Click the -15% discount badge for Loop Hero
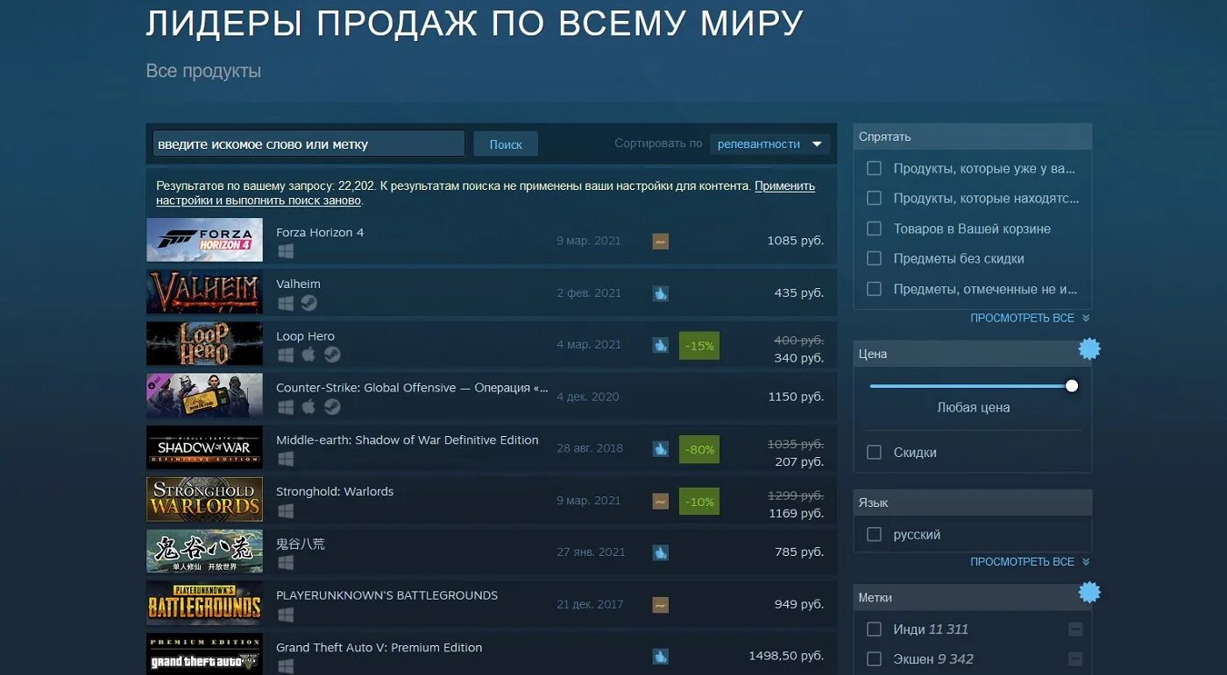 699,345
